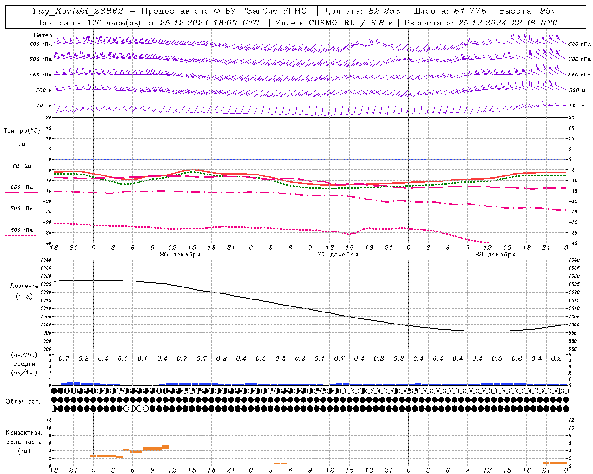Click the station title Yug_Korliki_23862

click(x=78, y=11)
